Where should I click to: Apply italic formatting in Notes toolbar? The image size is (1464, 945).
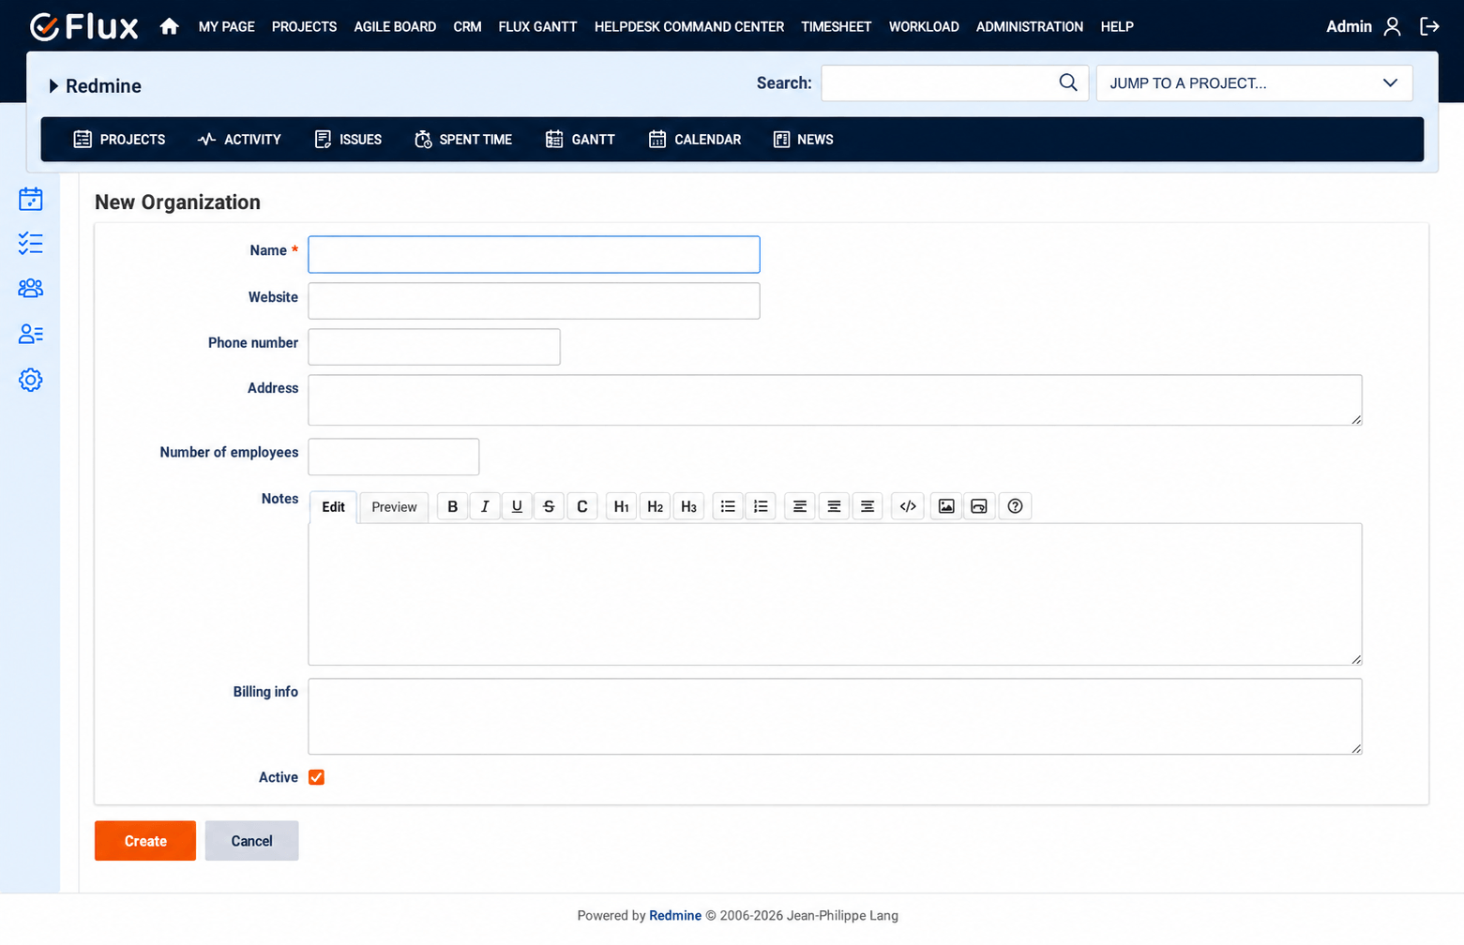point(485,506)
